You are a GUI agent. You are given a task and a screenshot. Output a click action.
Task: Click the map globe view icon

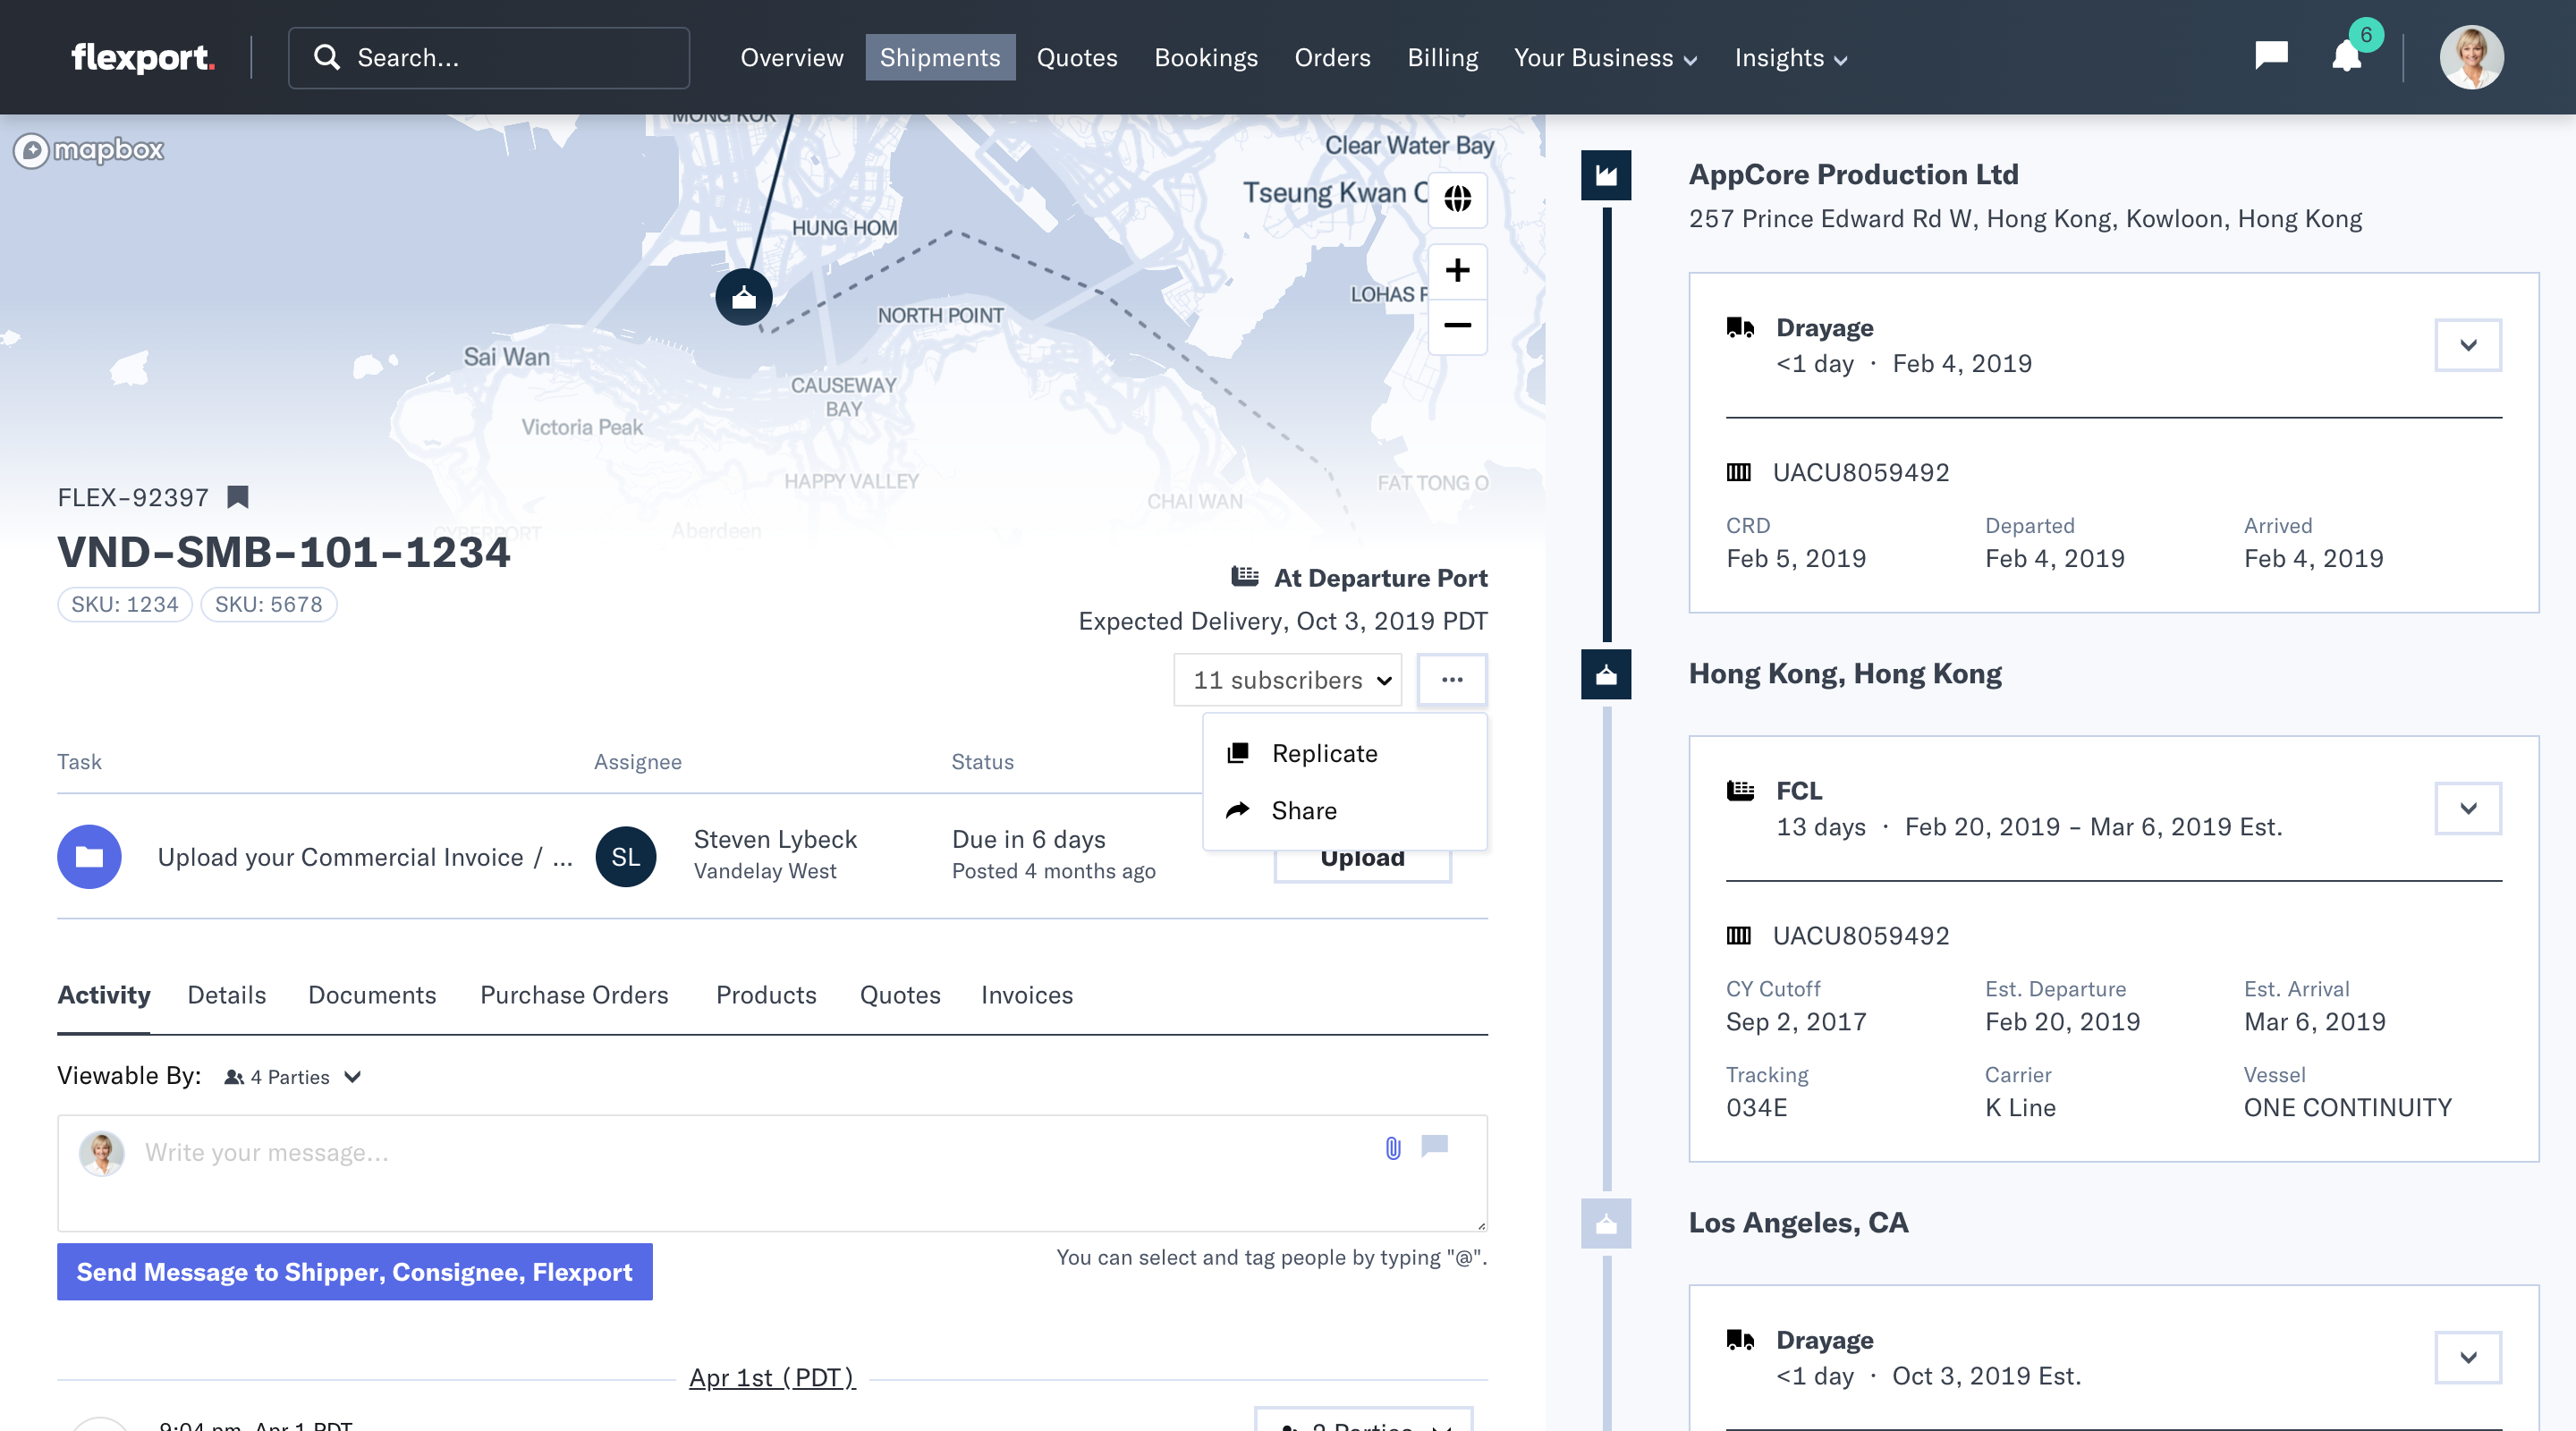pyautogui.click(x=1457, y=199)
